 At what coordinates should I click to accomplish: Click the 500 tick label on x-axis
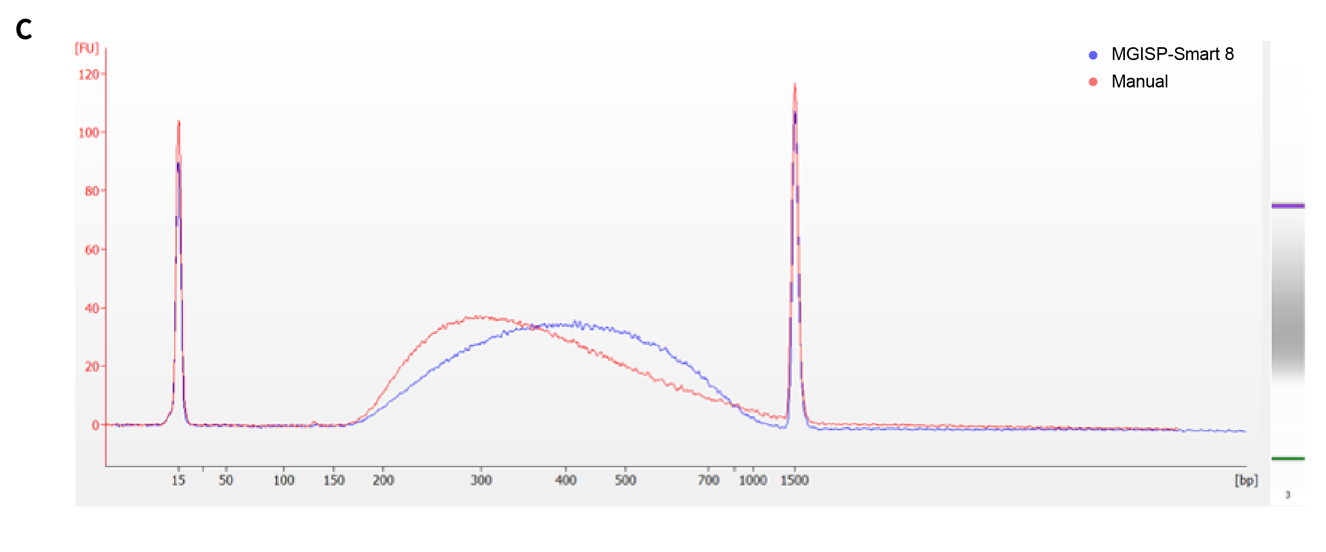(625, 480)
